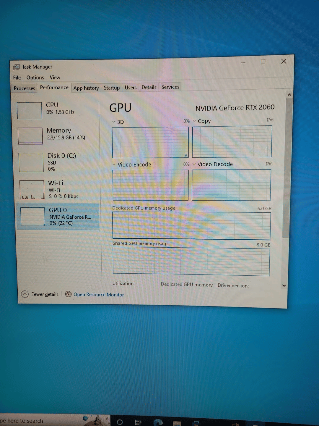Click the 'Driver version:' label

233,285
